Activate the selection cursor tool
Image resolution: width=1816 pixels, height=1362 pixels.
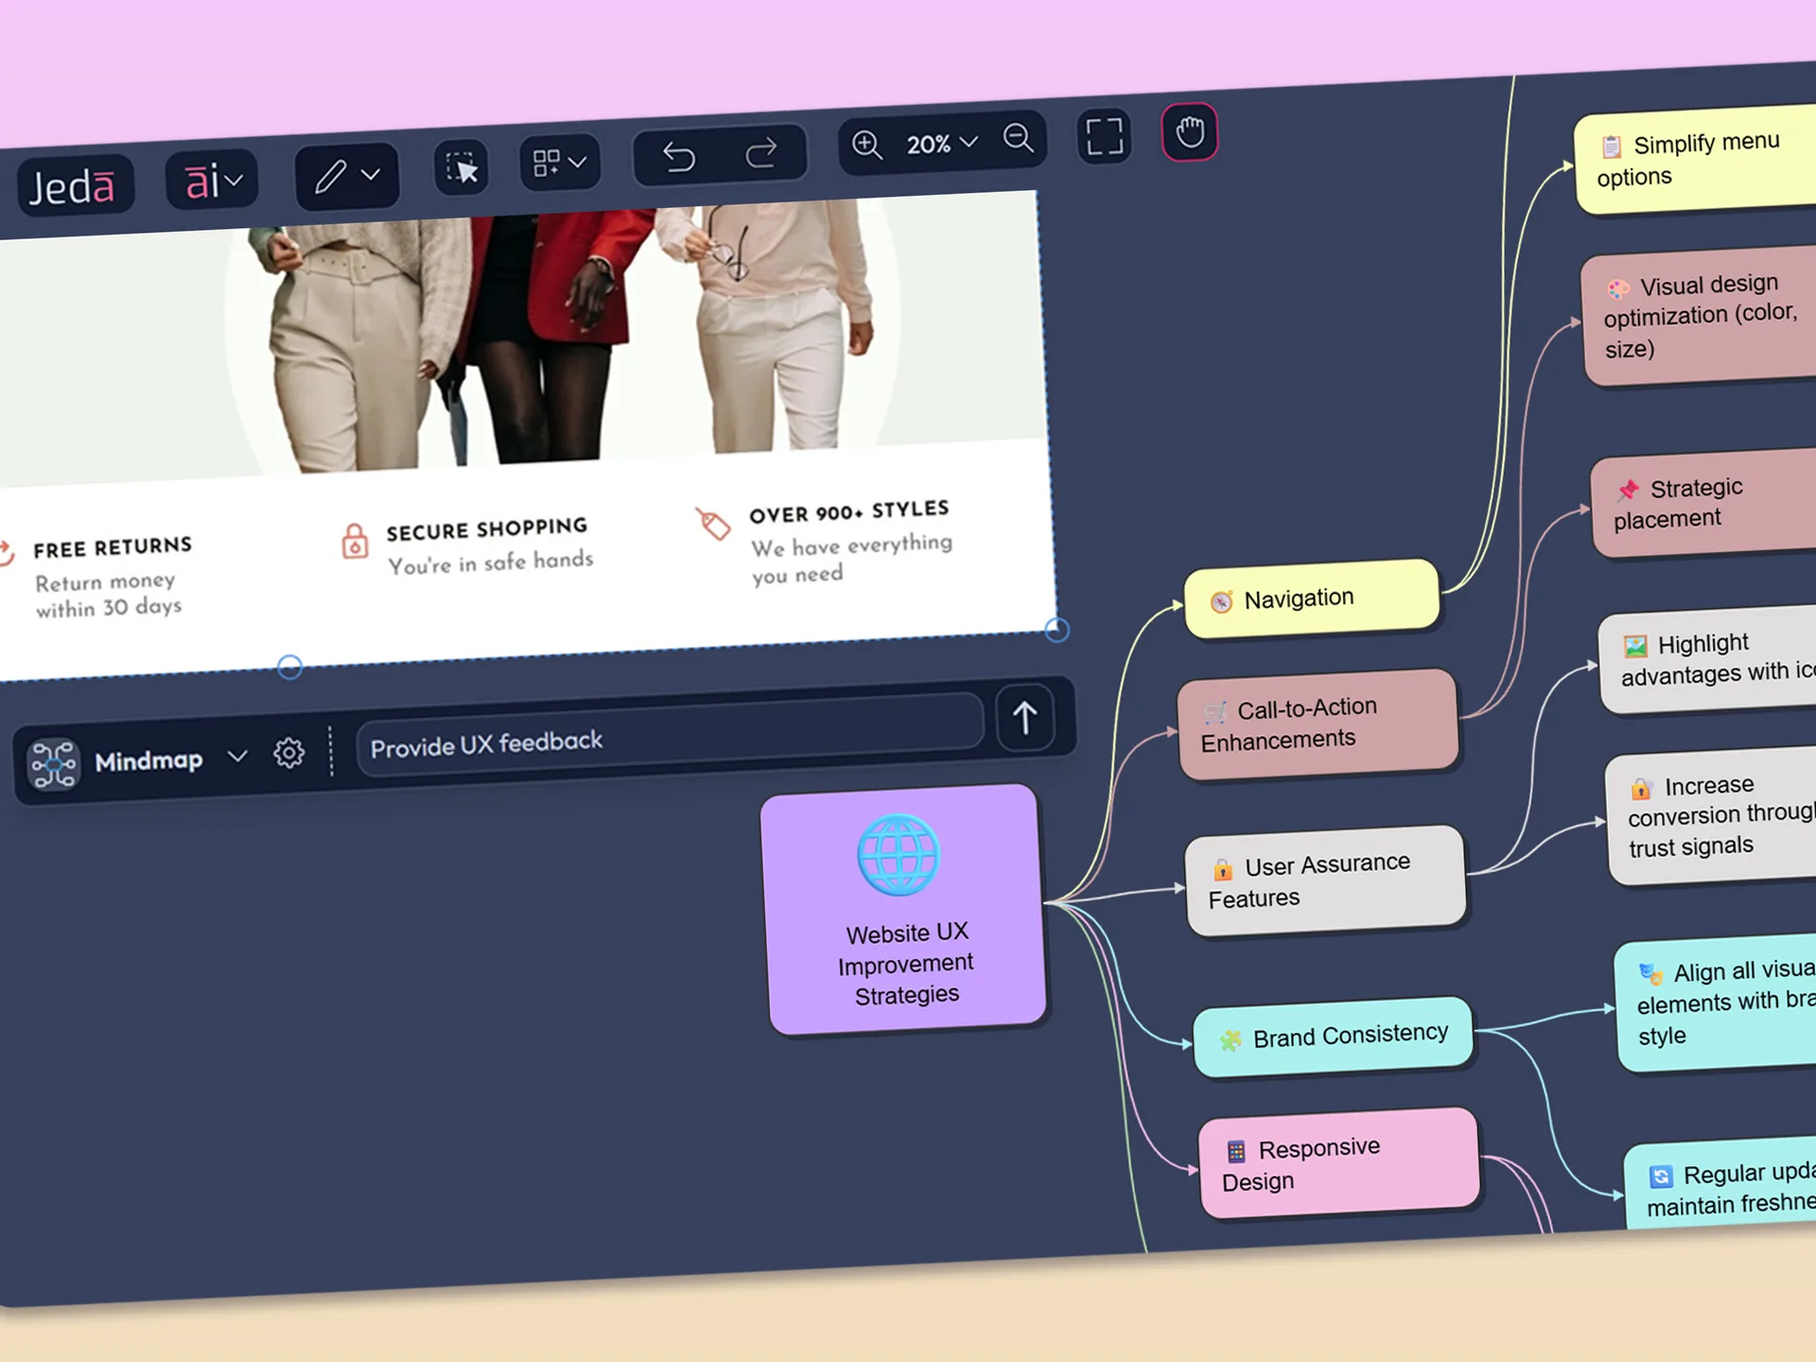point(461,167)
